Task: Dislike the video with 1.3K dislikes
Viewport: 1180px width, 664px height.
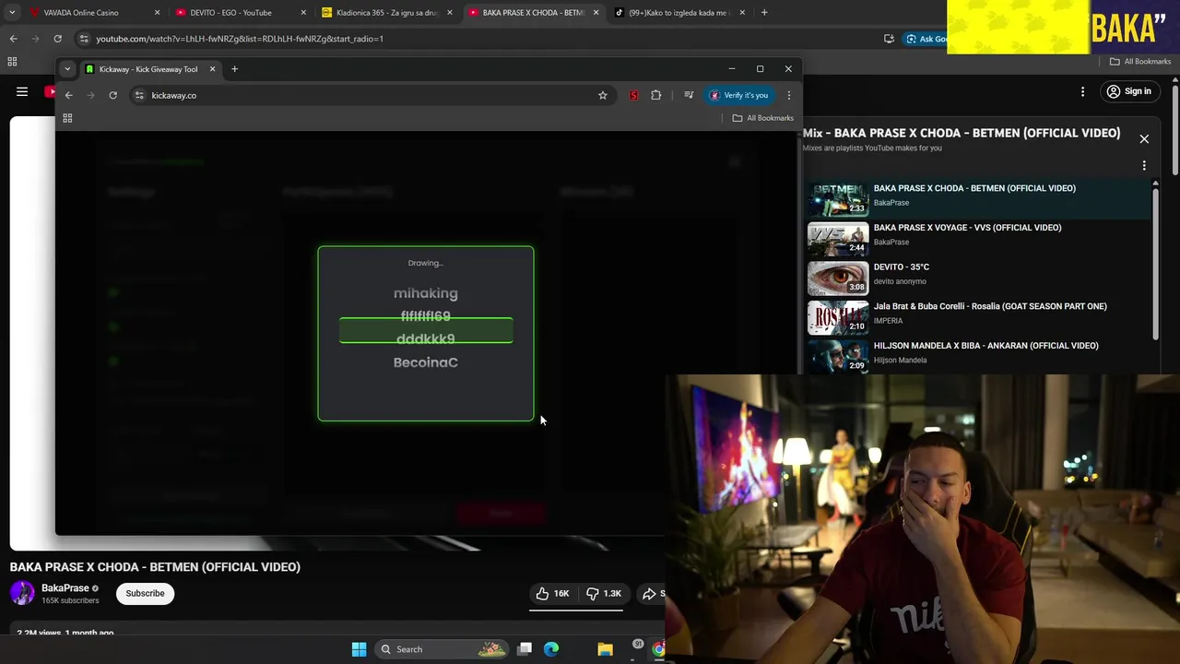Action: tap(604, 594)
